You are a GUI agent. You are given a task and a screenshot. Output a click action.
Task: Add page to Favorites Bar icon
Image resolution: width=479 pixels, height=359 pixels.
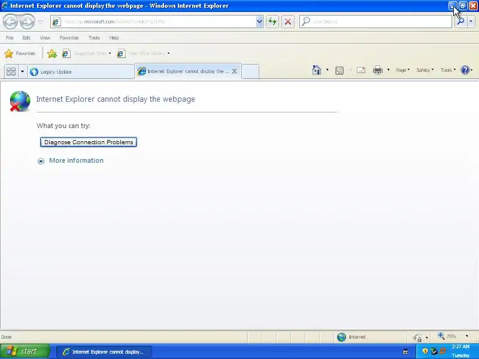click(x=52, y=53)
